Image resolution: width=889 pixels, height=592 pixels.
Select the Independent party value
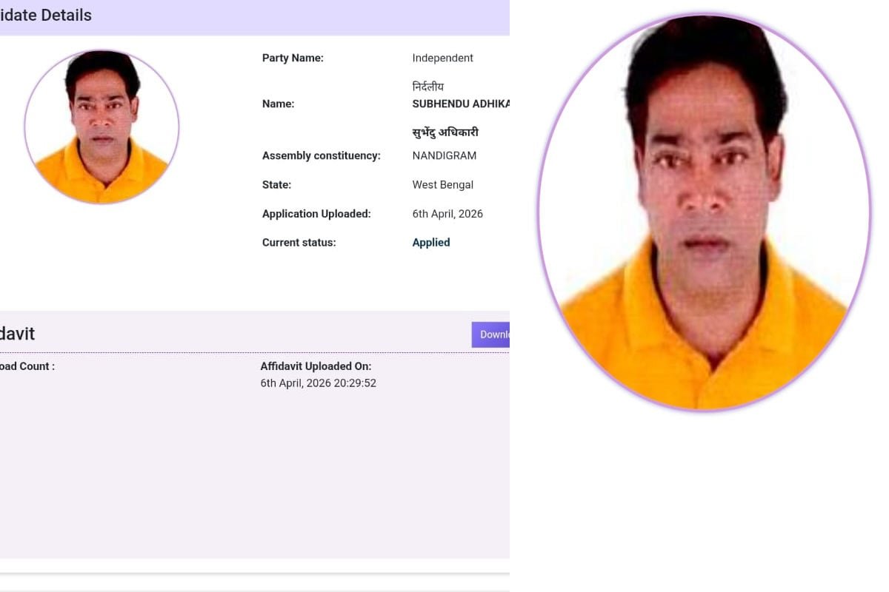pos(442,58)
